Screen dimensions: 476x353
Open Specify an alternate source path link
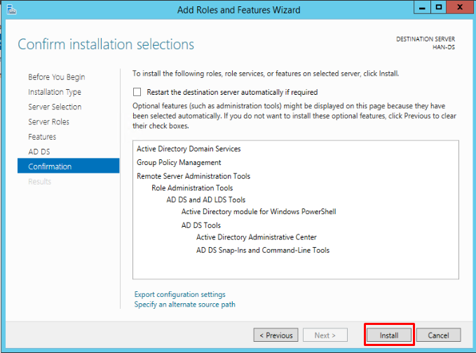185,305
